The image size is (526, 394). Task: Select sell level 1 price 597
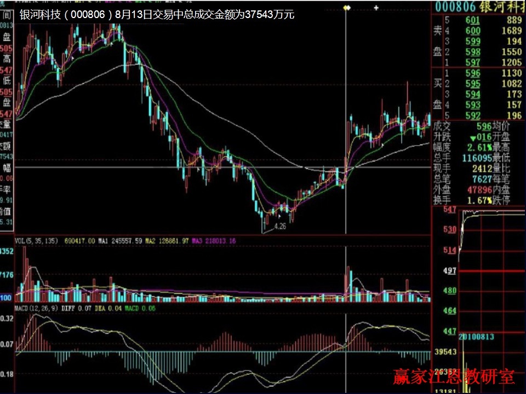tap(473, 62)
